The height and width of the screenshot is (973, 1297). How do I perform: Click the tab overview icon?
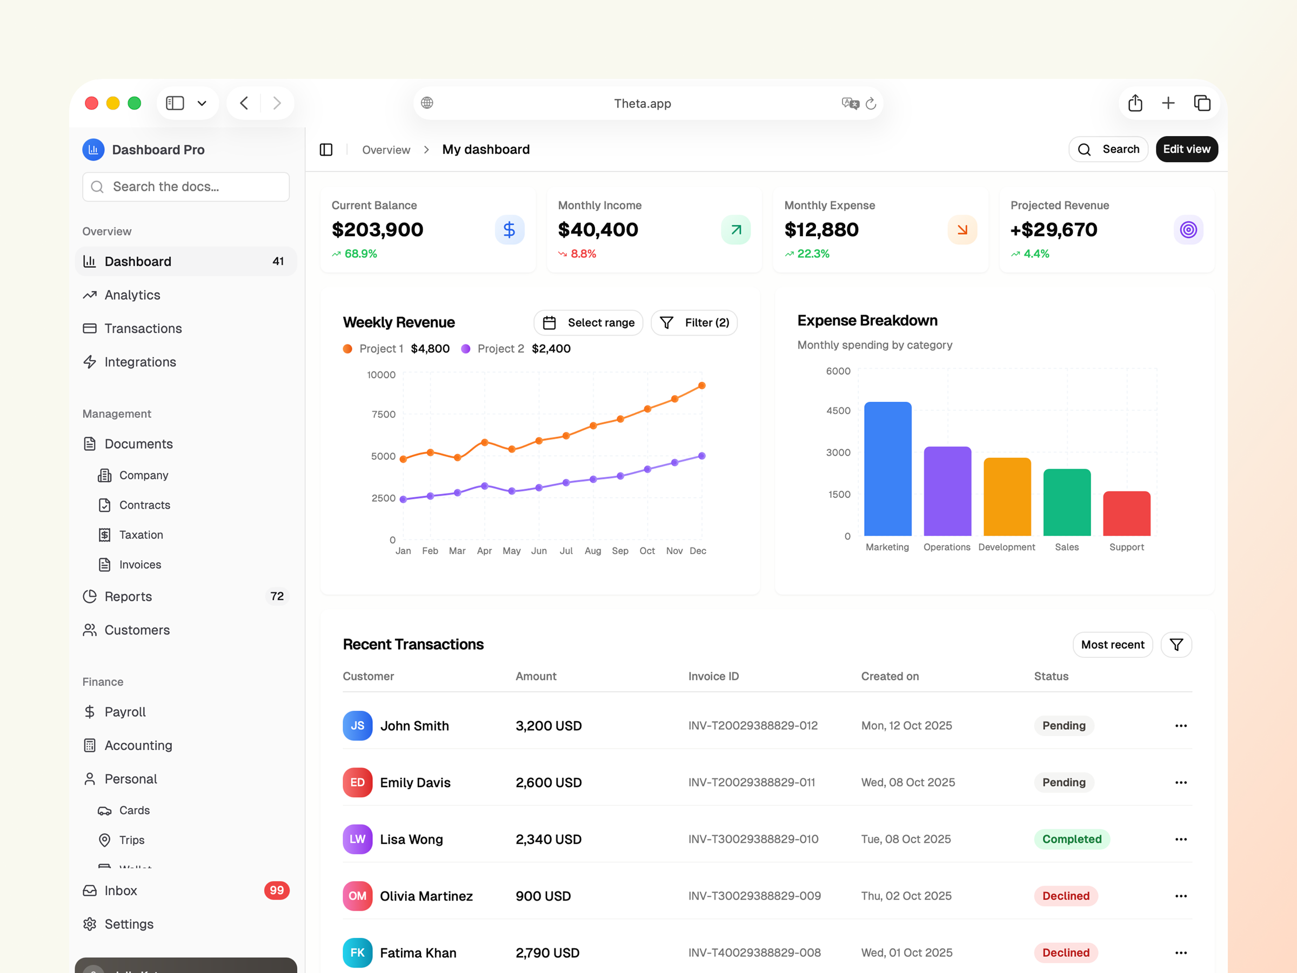pos(1201,103)
